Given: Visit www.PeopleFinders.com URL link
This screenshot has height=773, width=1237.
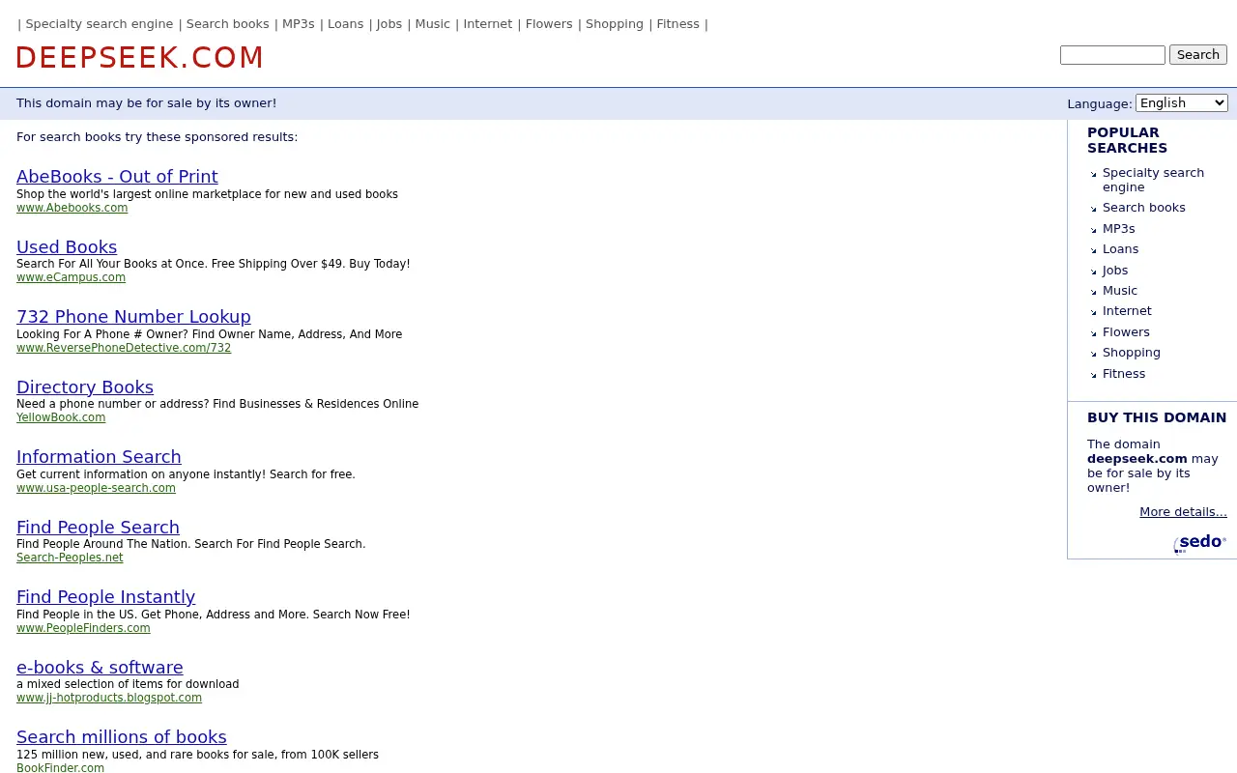Looking at the screenshot, I should tap(83, 628).
